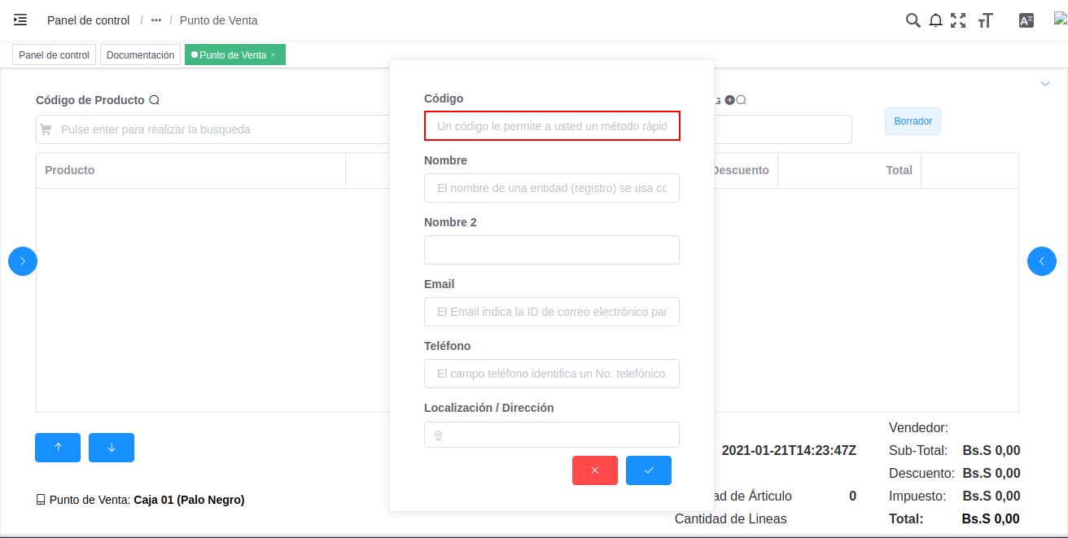The width and height of the screenshot is (1068, 538).
Task: Search customers using the small magnifier icon
Action: pyautogui.click(x=741, y=100)
